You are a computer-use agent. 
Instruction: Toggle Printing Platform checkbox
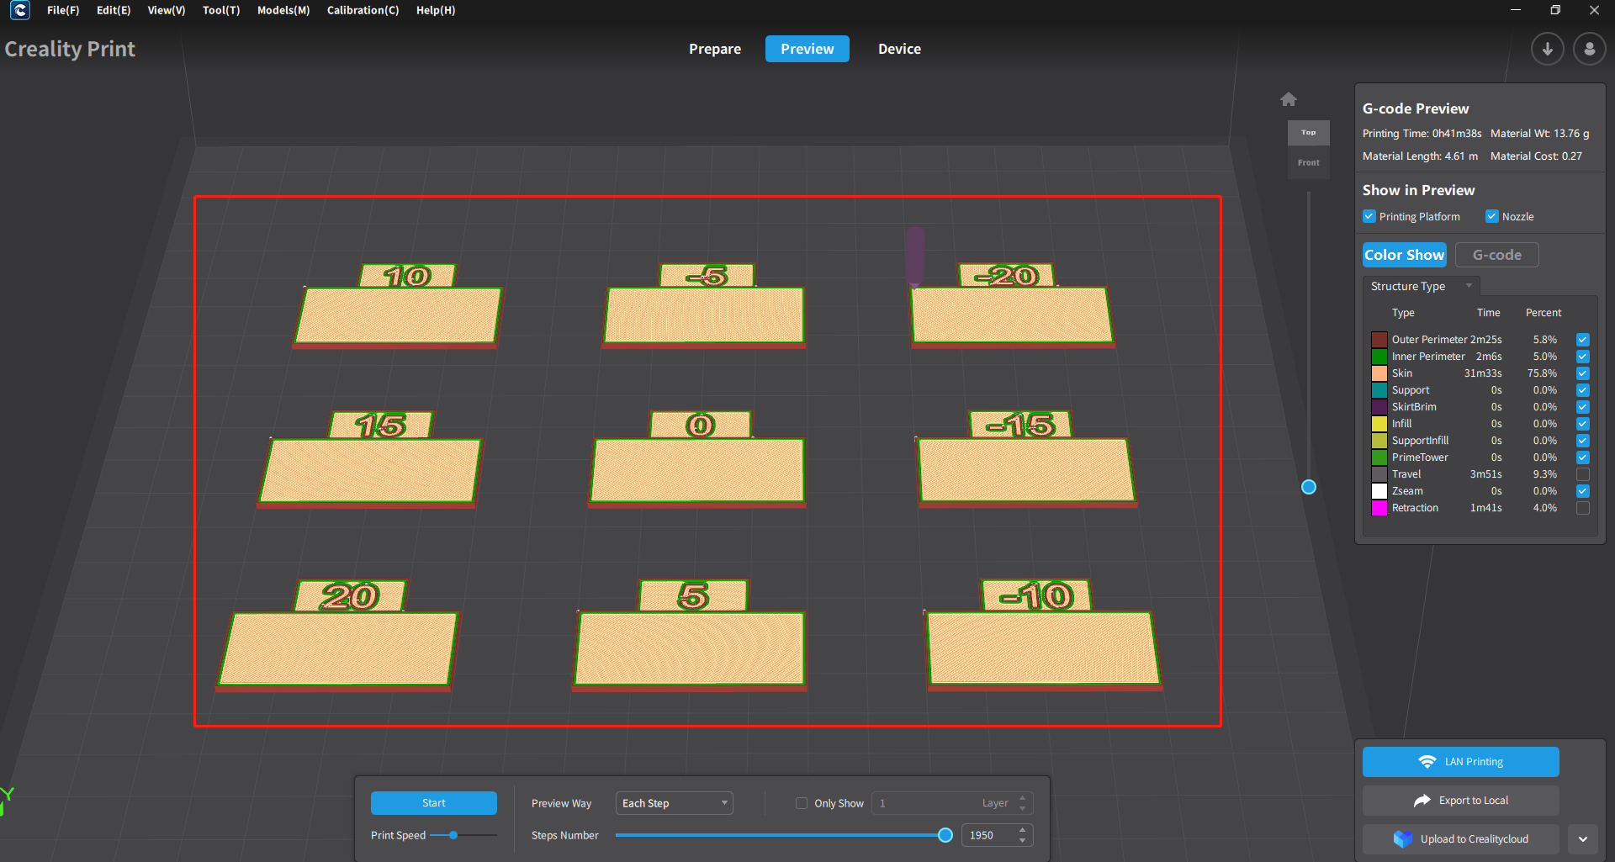[x=1369, y=217]
